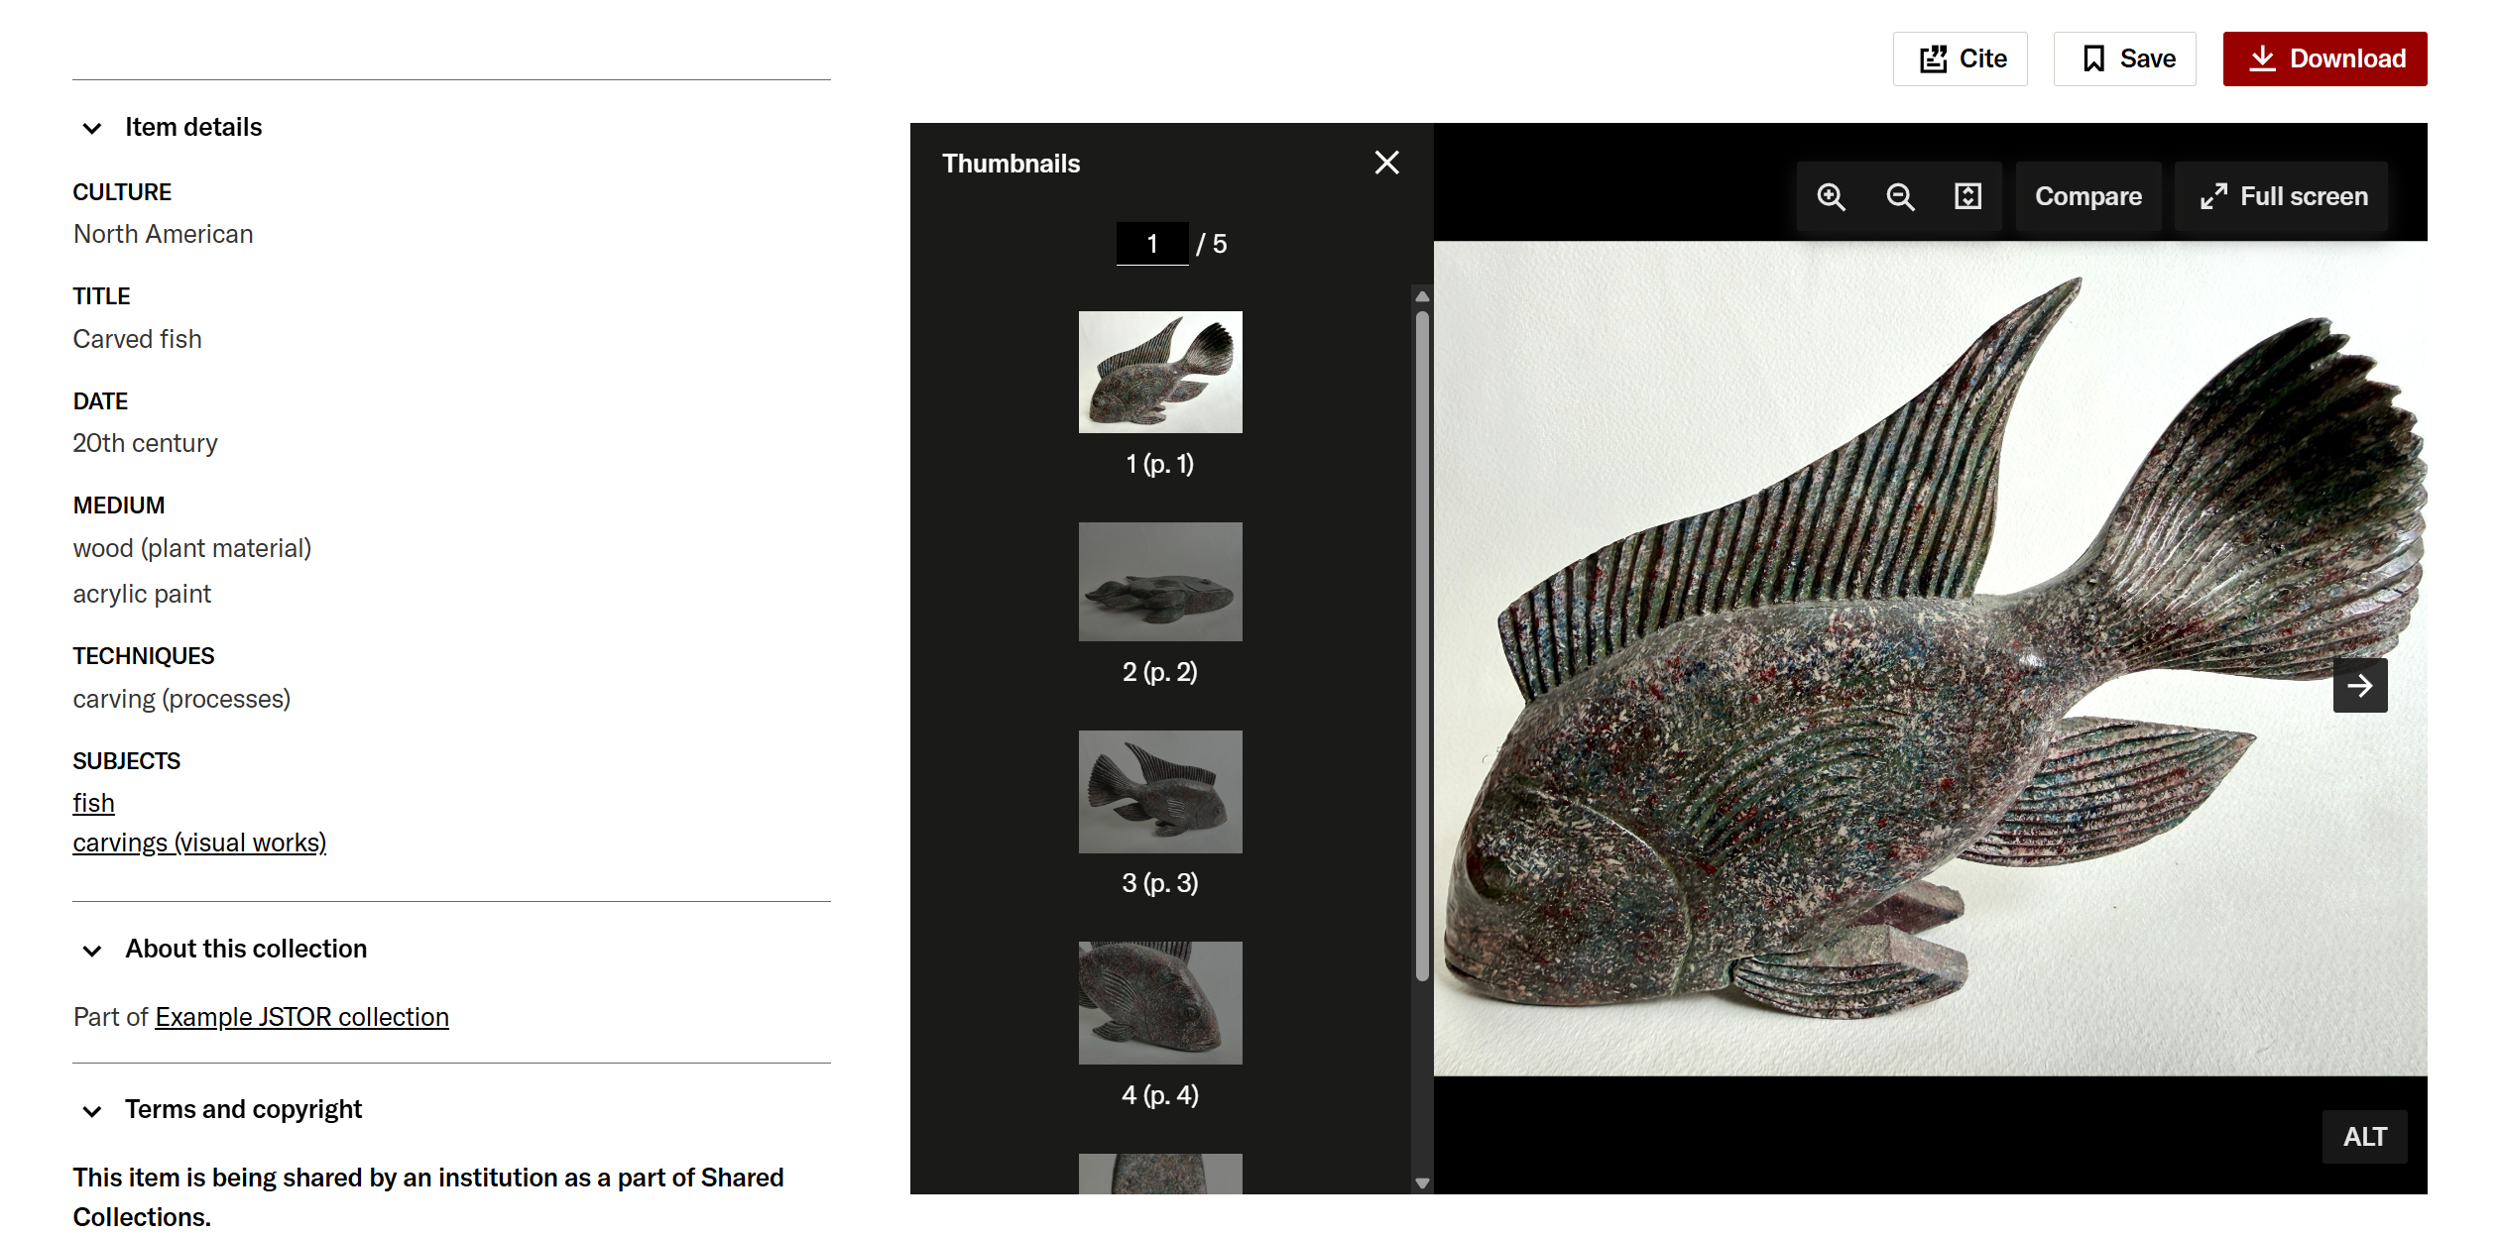Show the ALT text for image
This screenshot has height=1237, width=2502.
coord(2365,1136)
